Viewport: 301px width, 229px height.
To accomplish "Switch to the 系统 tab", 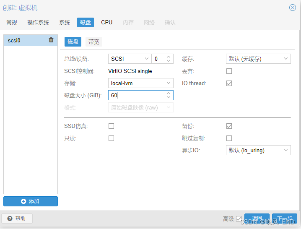I will [65, 23].
